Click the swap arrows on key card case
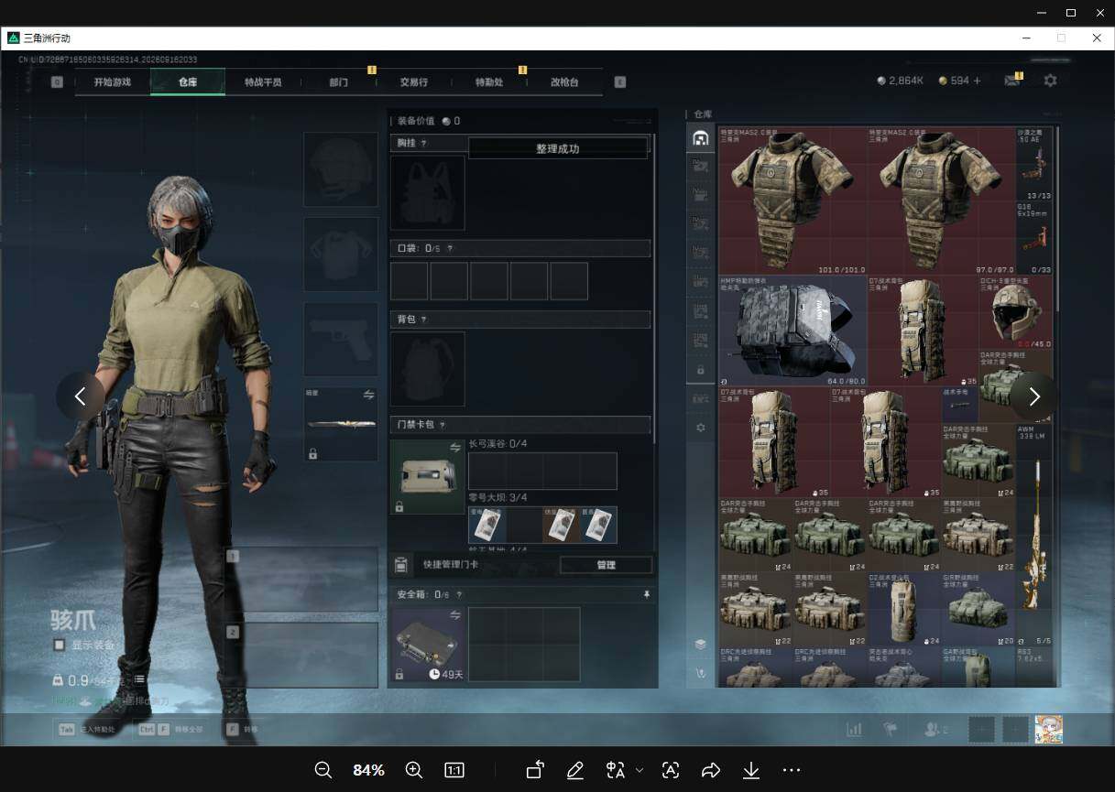 (455, 447)
